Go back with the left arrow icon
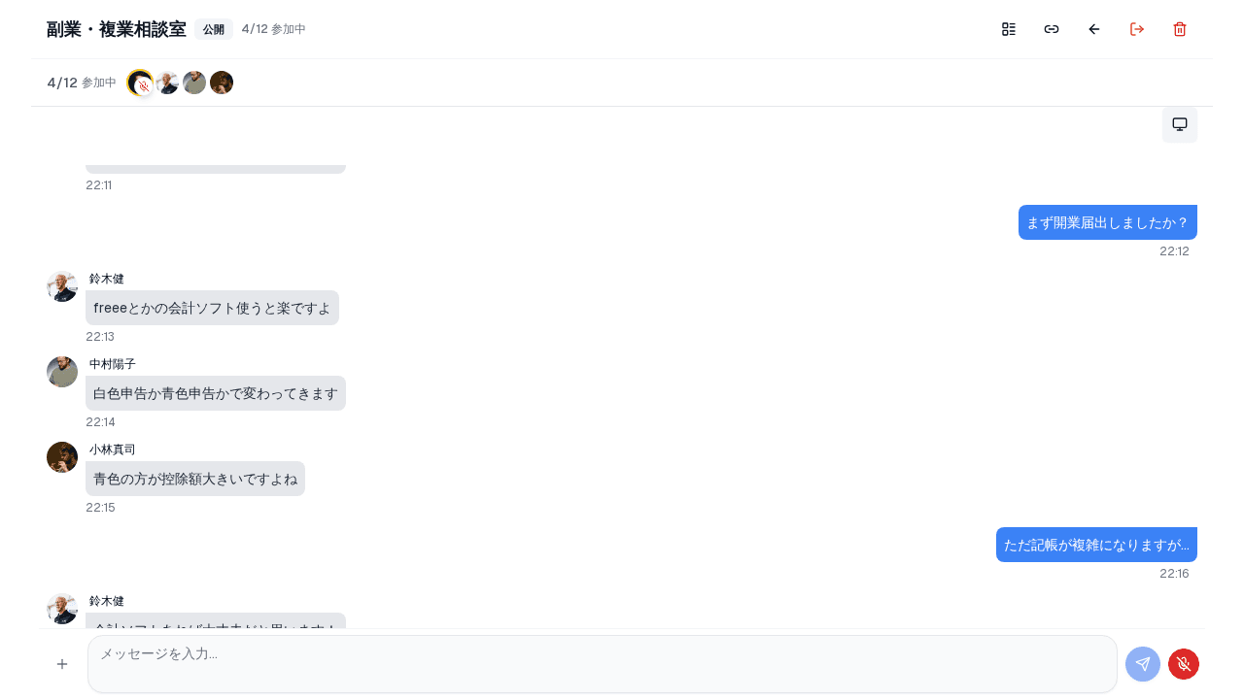This screenshot has width=1244, height=699. [x=1094, y=29]
